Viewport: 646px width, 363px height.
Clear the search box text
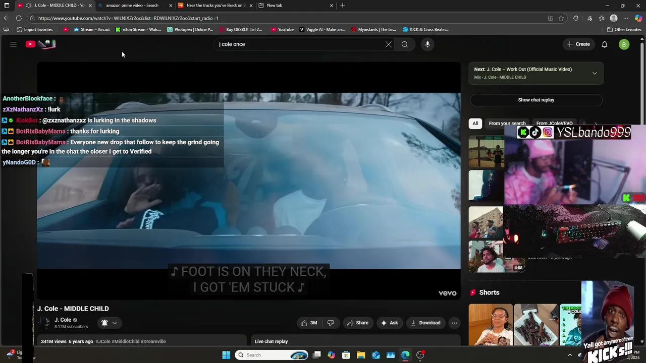pyautogui.click(x=389, y=44)
